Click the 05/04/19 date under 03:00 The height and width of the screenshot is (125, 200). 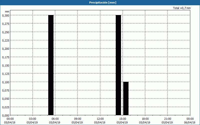click(32, 122)
